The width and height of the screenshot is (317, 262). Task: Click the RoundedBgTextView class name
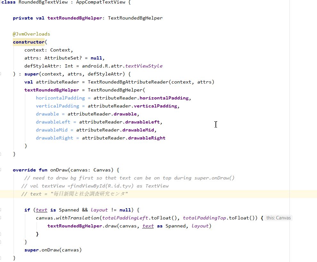tap(43, 2)
